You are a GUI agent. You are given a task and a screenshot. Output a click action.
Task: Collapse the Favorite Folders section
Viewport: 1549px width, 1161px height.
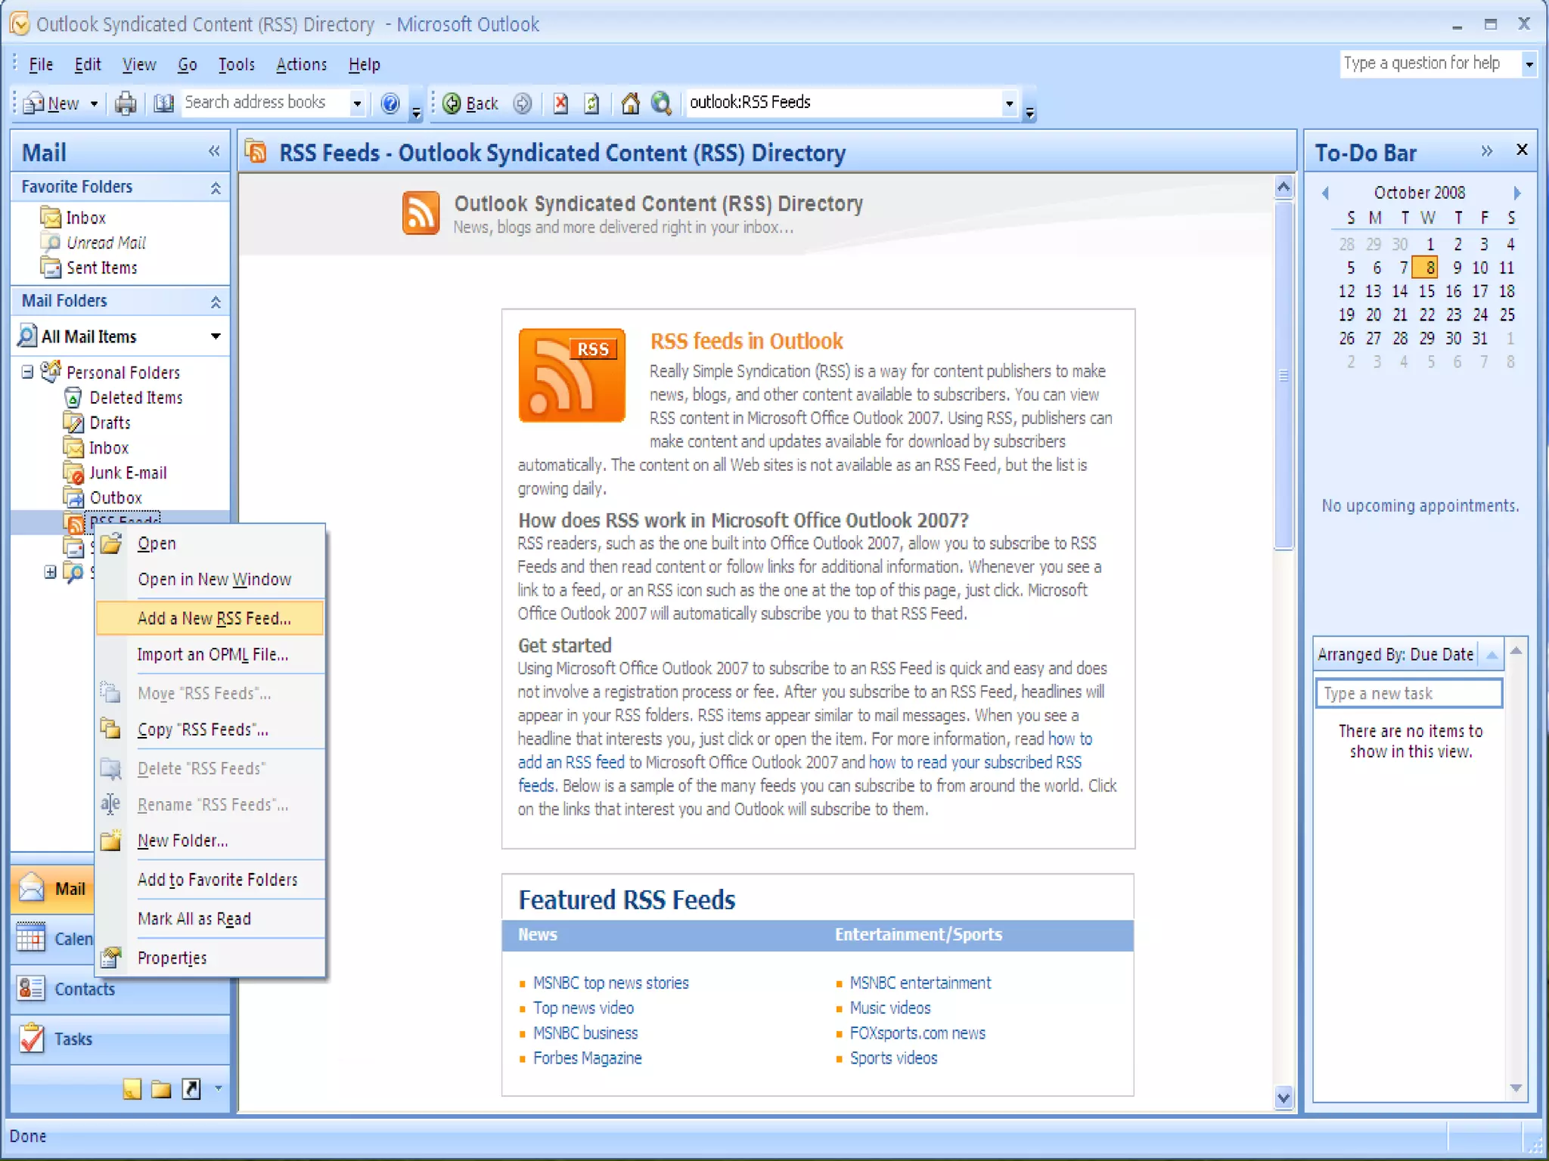pyautogui.click(x=216, y=187)
